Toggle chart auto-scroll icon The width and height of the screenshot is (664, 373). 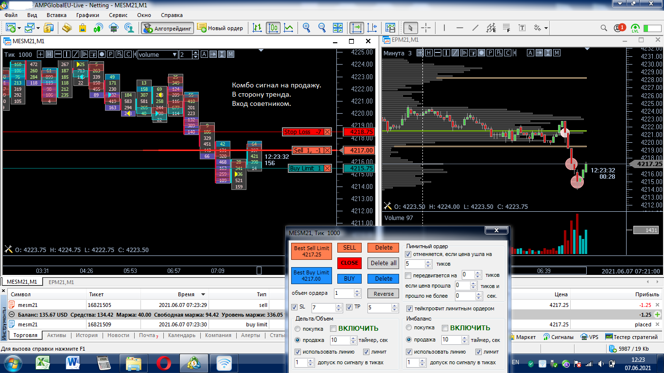point(357,28)
